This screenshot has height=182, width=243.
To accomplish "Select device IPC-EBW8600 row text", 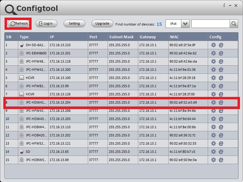I will 36,53.
